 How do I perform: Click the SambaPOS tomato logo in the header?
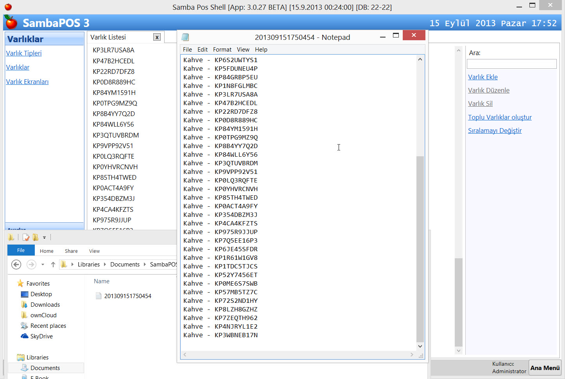(x=11, y=23)
